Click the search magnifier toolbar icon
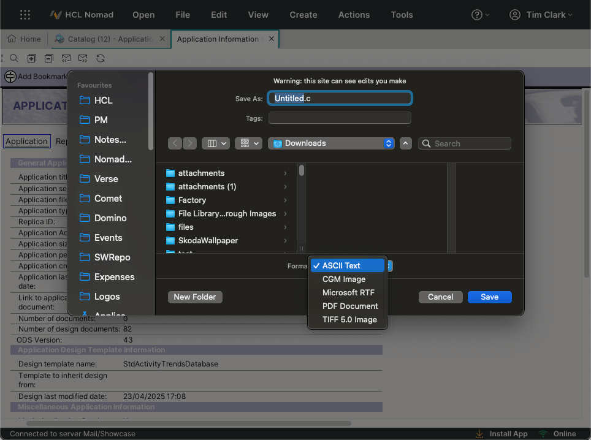This screenshot has width=591, height=440. [13, 58]
